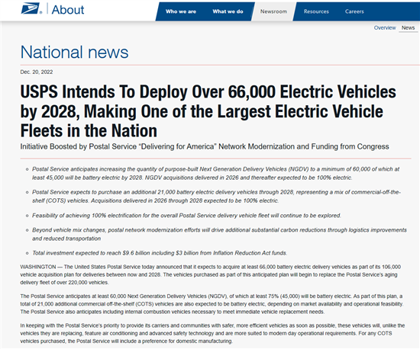Click the bullet about feasibility of 100% electrification
This screenshot has width=420, height=349.
click(x=186, y=216)
